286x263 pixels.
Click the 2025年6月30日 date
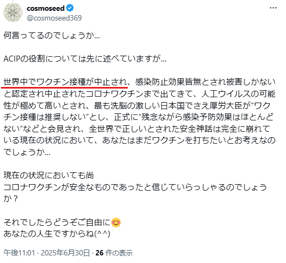[x=65, y=253]
